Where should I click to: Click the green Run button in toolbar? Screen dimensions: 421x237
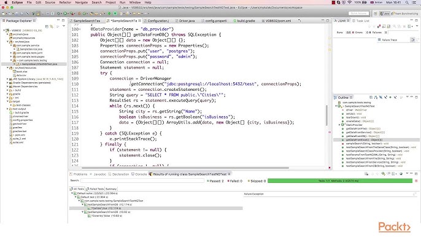tap(65, 14)
